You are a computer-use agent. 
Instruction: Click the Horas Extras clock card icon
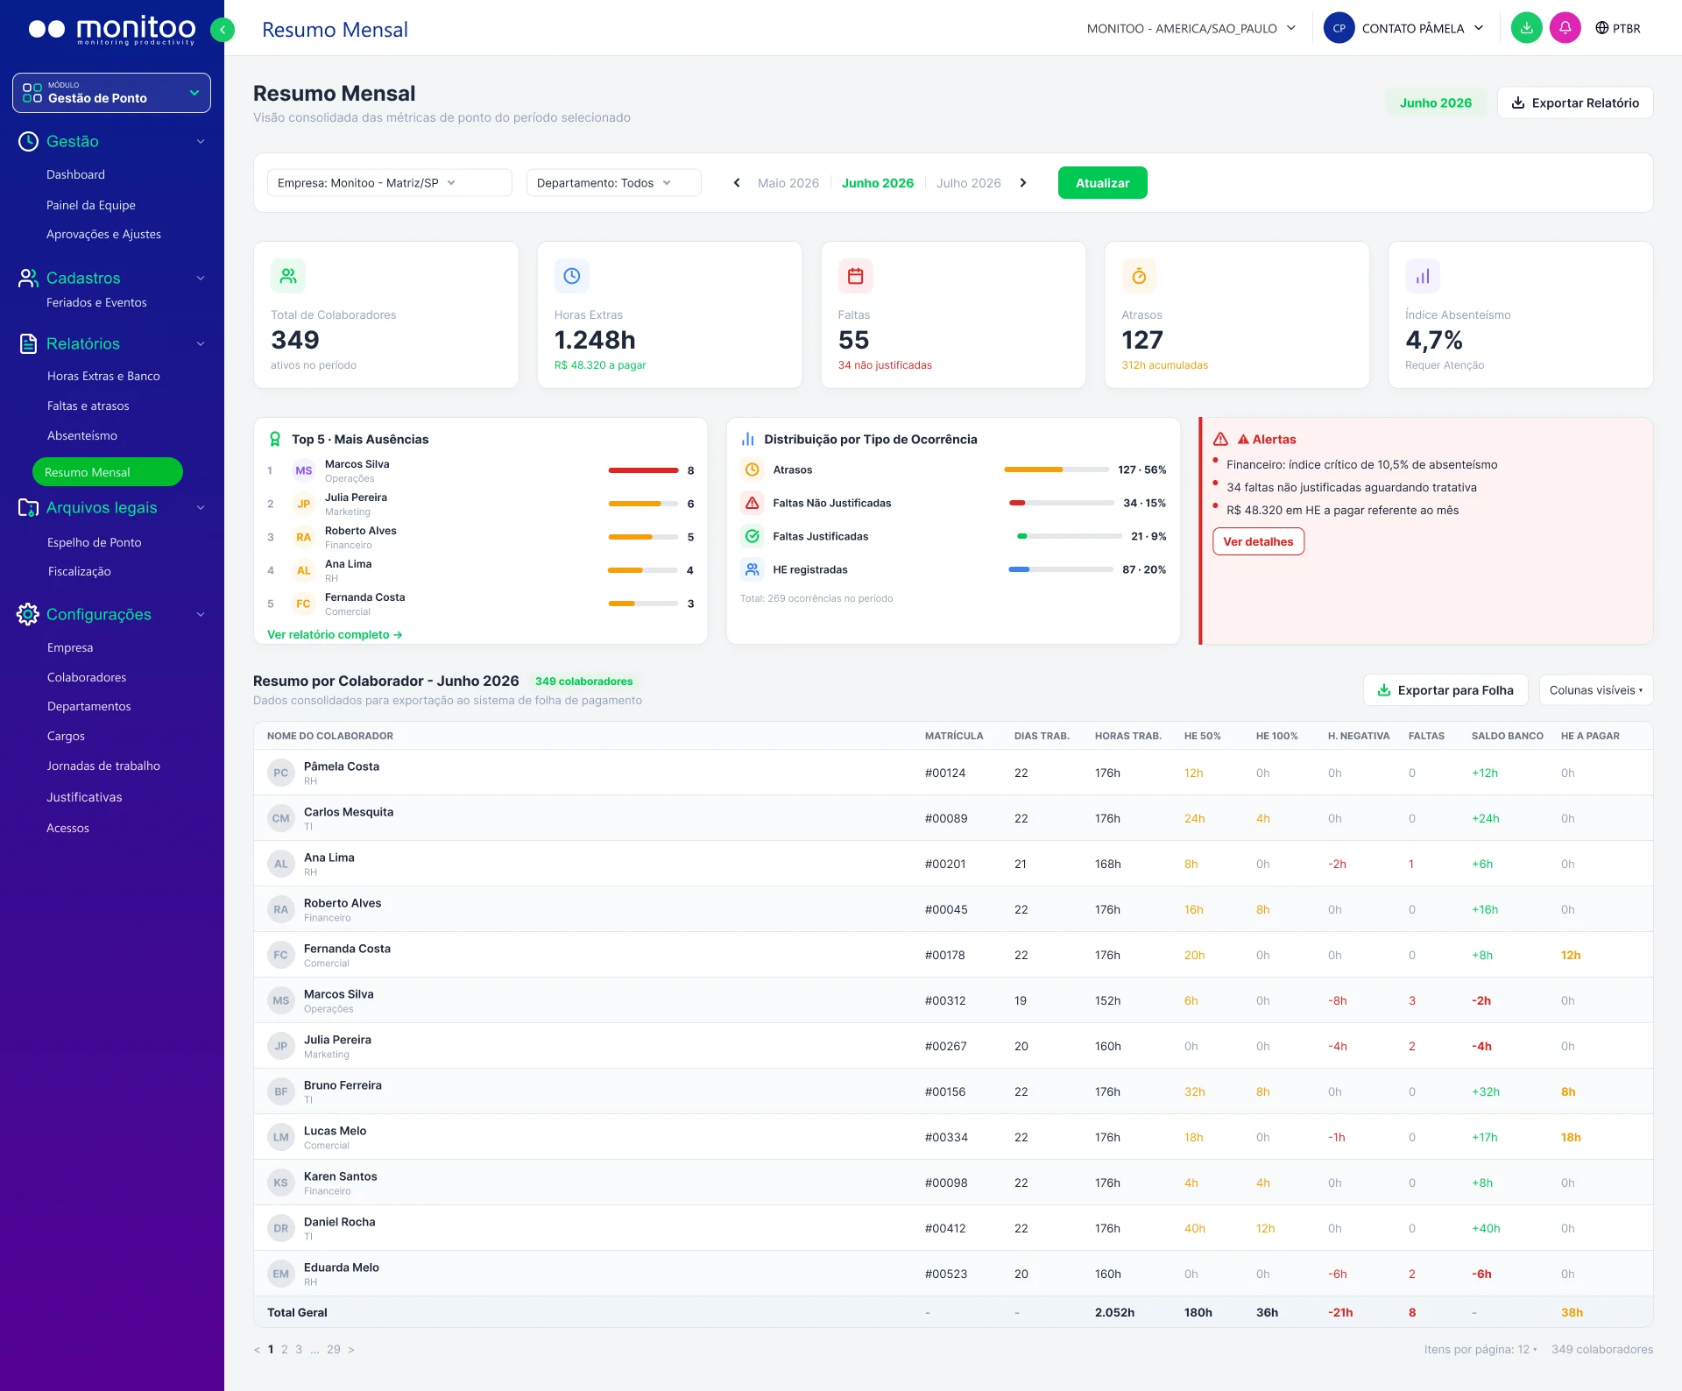click(571, 276)
